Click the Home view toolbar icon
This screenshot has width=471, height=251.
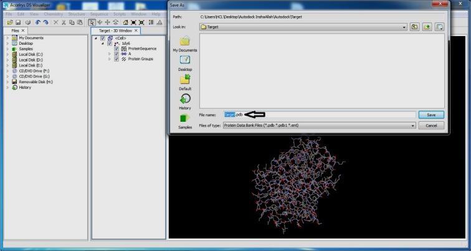click(x=125, y=22)
